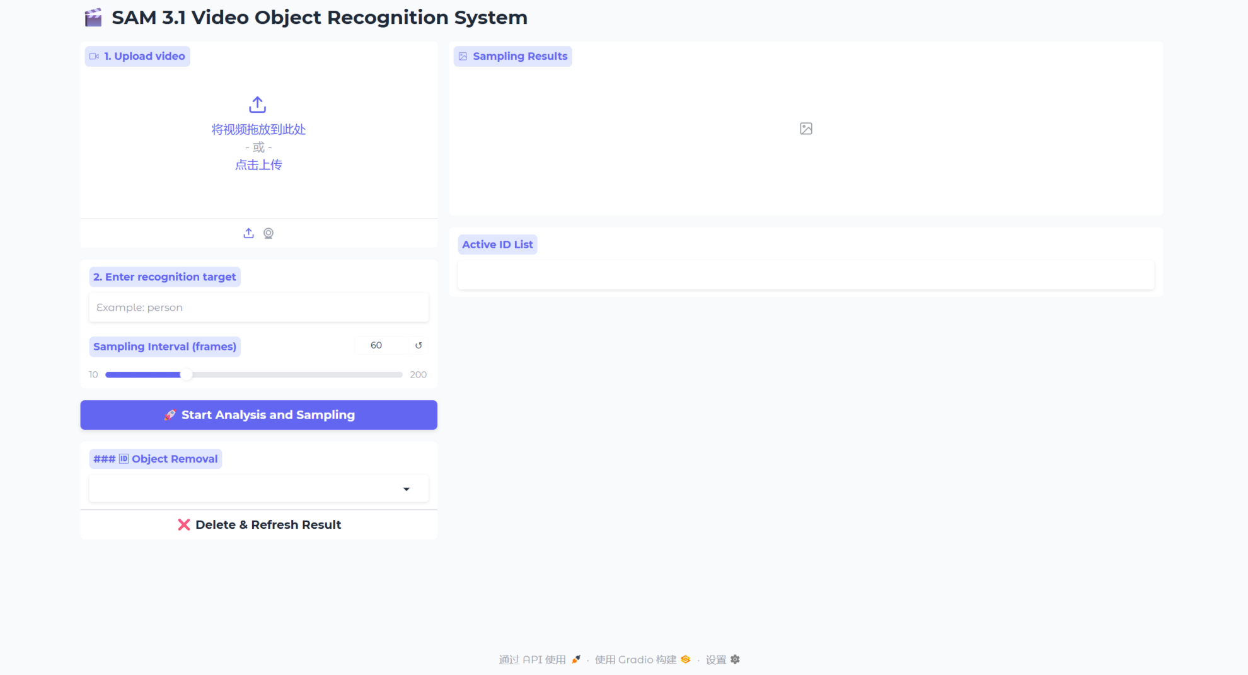Switch to the webcam source icon
The image size is (1248, 675).
point(269,233)
